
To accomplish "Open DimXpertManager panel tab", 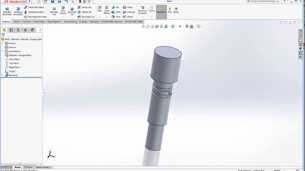I will click(x=25, y=30).
